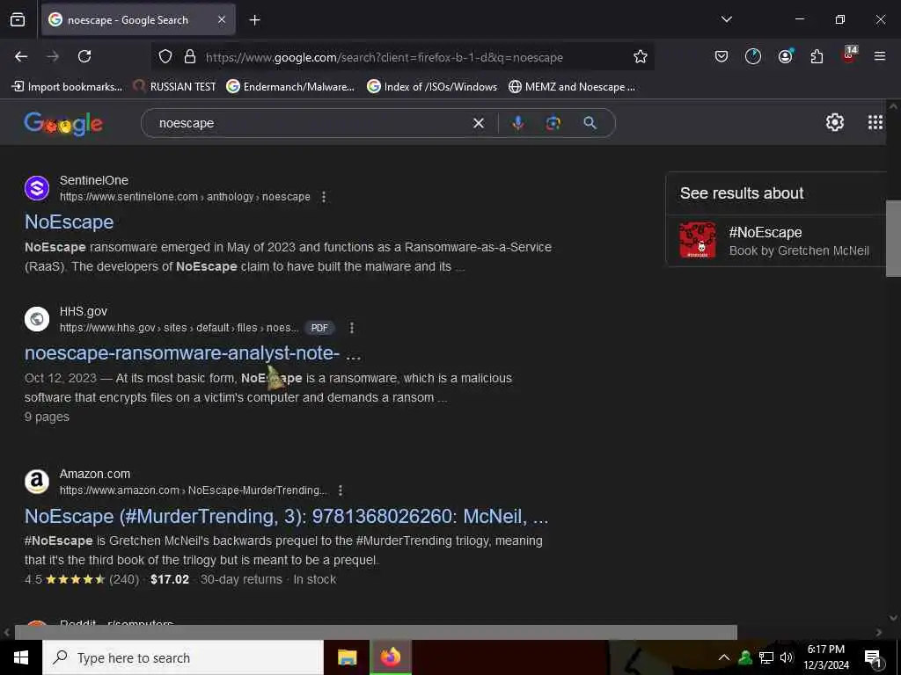The width and height of the screenshot is (901, 675).
Task: Save page to Pocket
Action: coord(722,56)
